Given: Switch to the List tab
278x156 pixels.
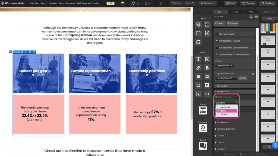Looking at the screenshot, I should [236, 12].
